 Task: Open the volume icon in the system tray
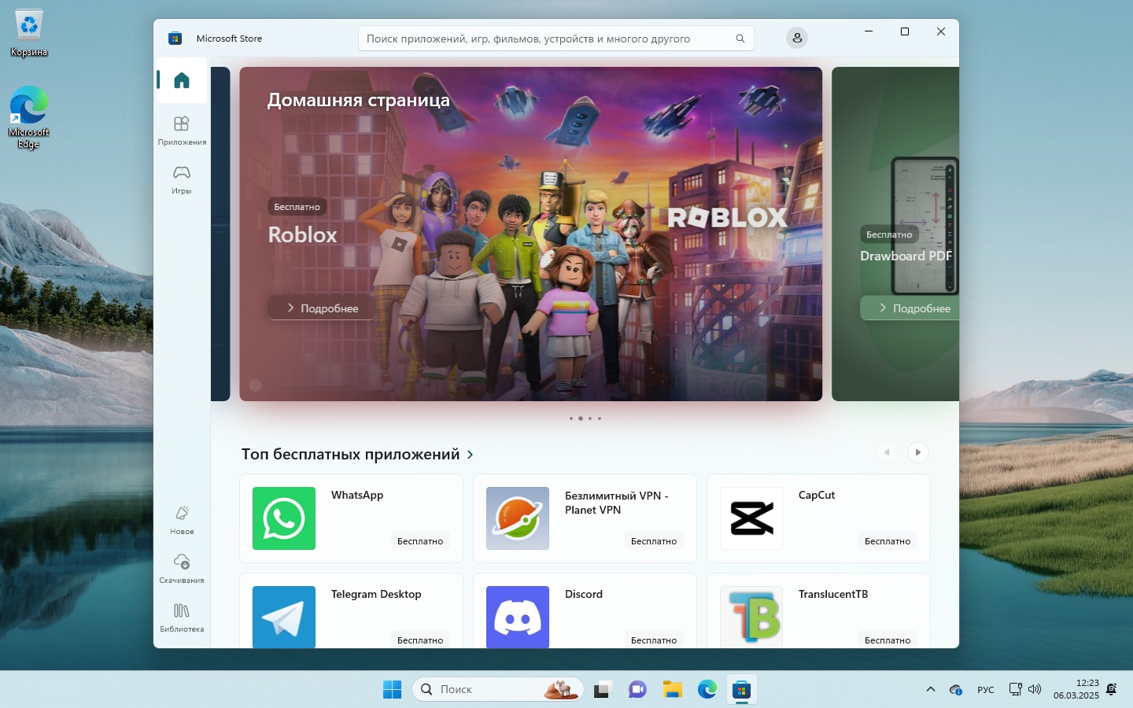pyautogui.click(x=1035, y=689)
